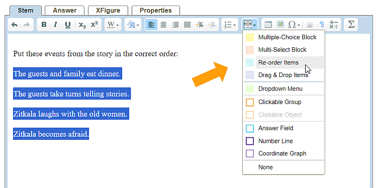
Task: Open the word underline style dropdown
Action: (x=113, y=25)
